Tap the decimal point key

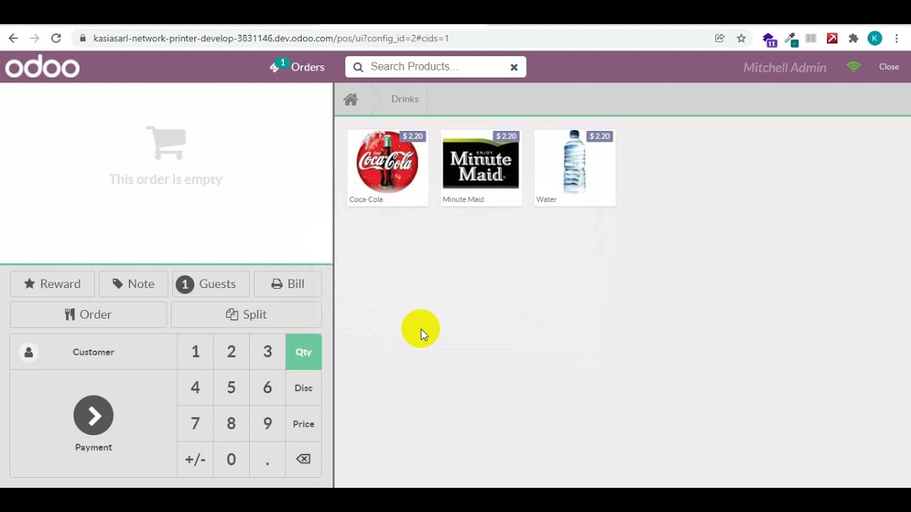268,459
